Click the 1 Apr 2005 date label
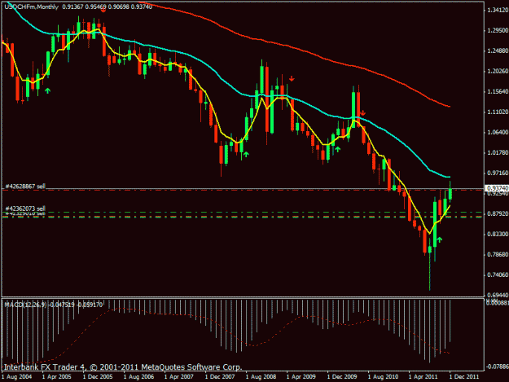Screen dimensions: 509x382 57,377
